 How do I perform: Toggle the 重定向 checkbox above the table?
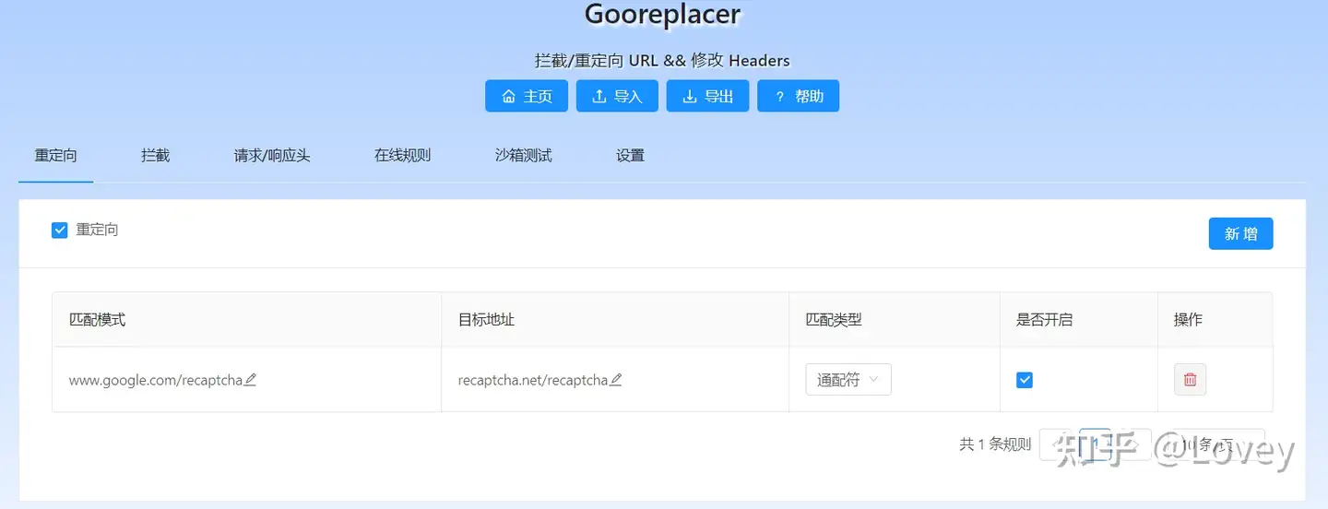tap(60, 231)
